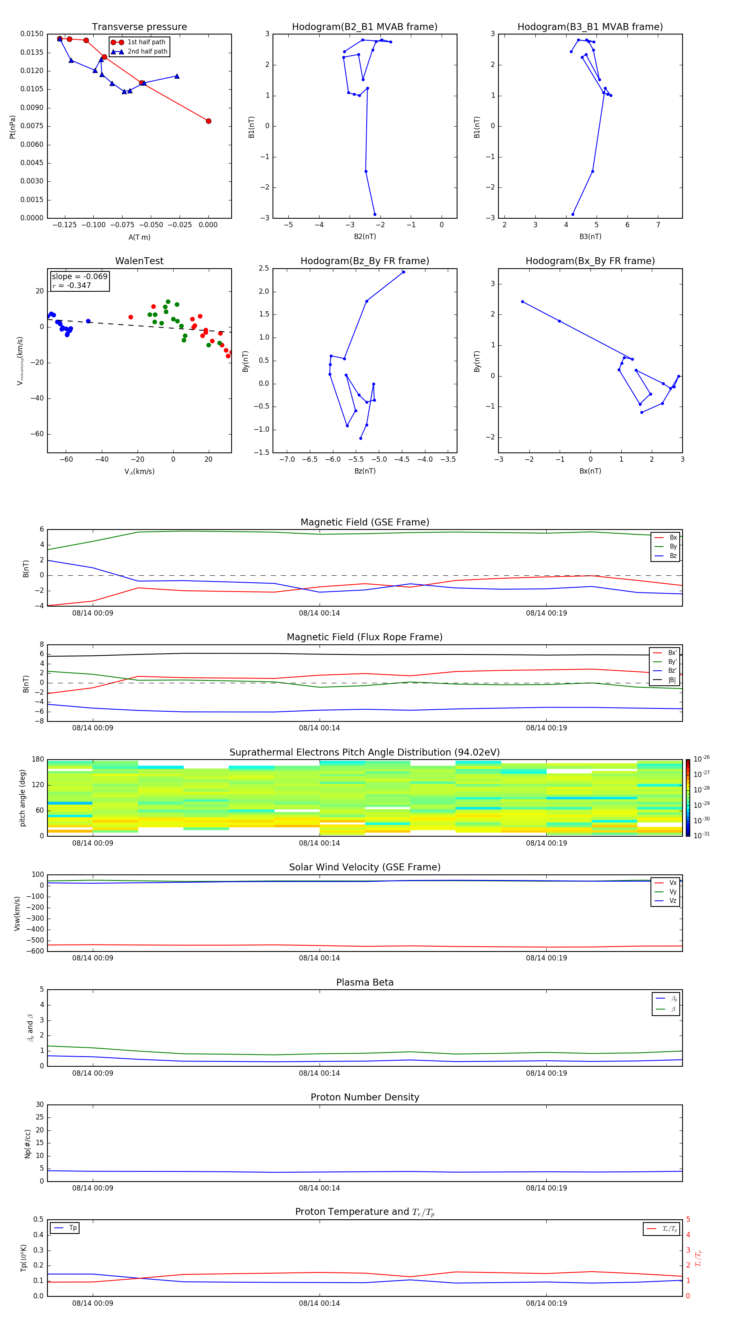Click 'Magnetic Field (GSE Frame)' title
The image size is (730, 1339).
click(365, 522)
